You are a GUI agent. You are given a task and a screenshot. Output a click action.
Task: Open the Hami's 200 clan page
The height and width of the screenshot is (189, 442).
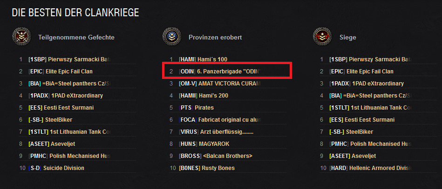click(x=204, y=96)
